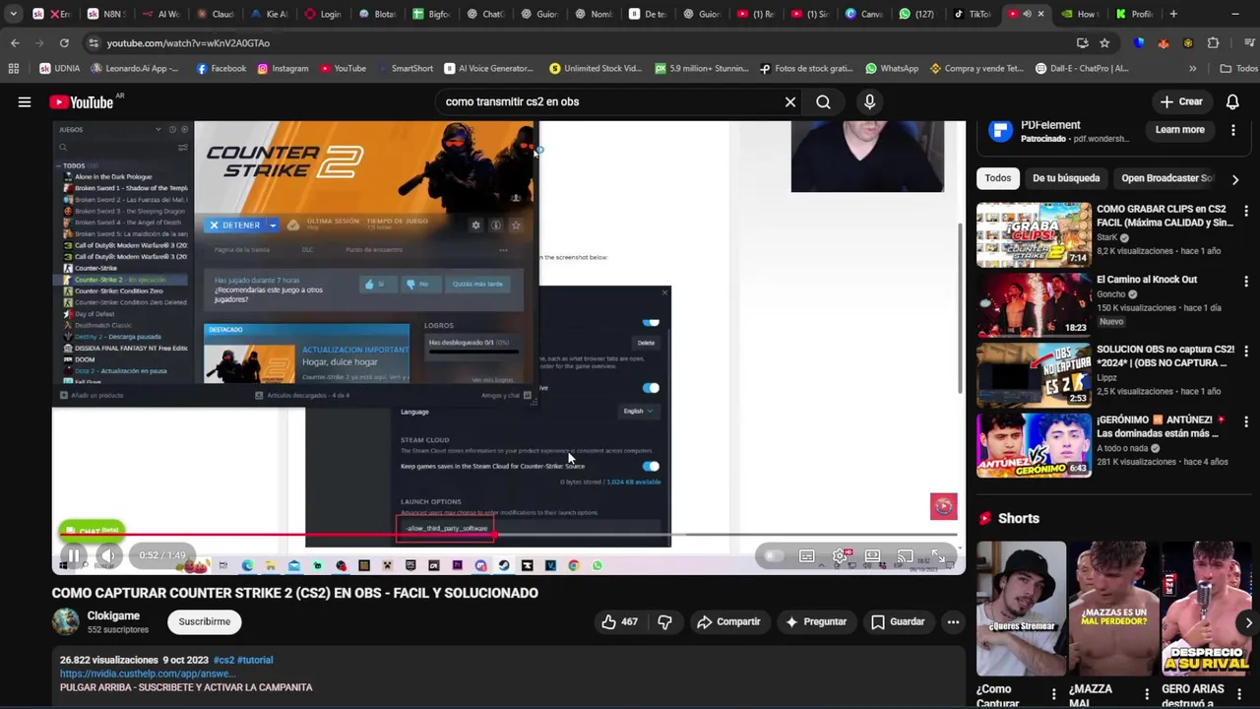Screen dimensions: 1260x709
Task: Switch to the Canva browser tab
Action: coord(864,14)
